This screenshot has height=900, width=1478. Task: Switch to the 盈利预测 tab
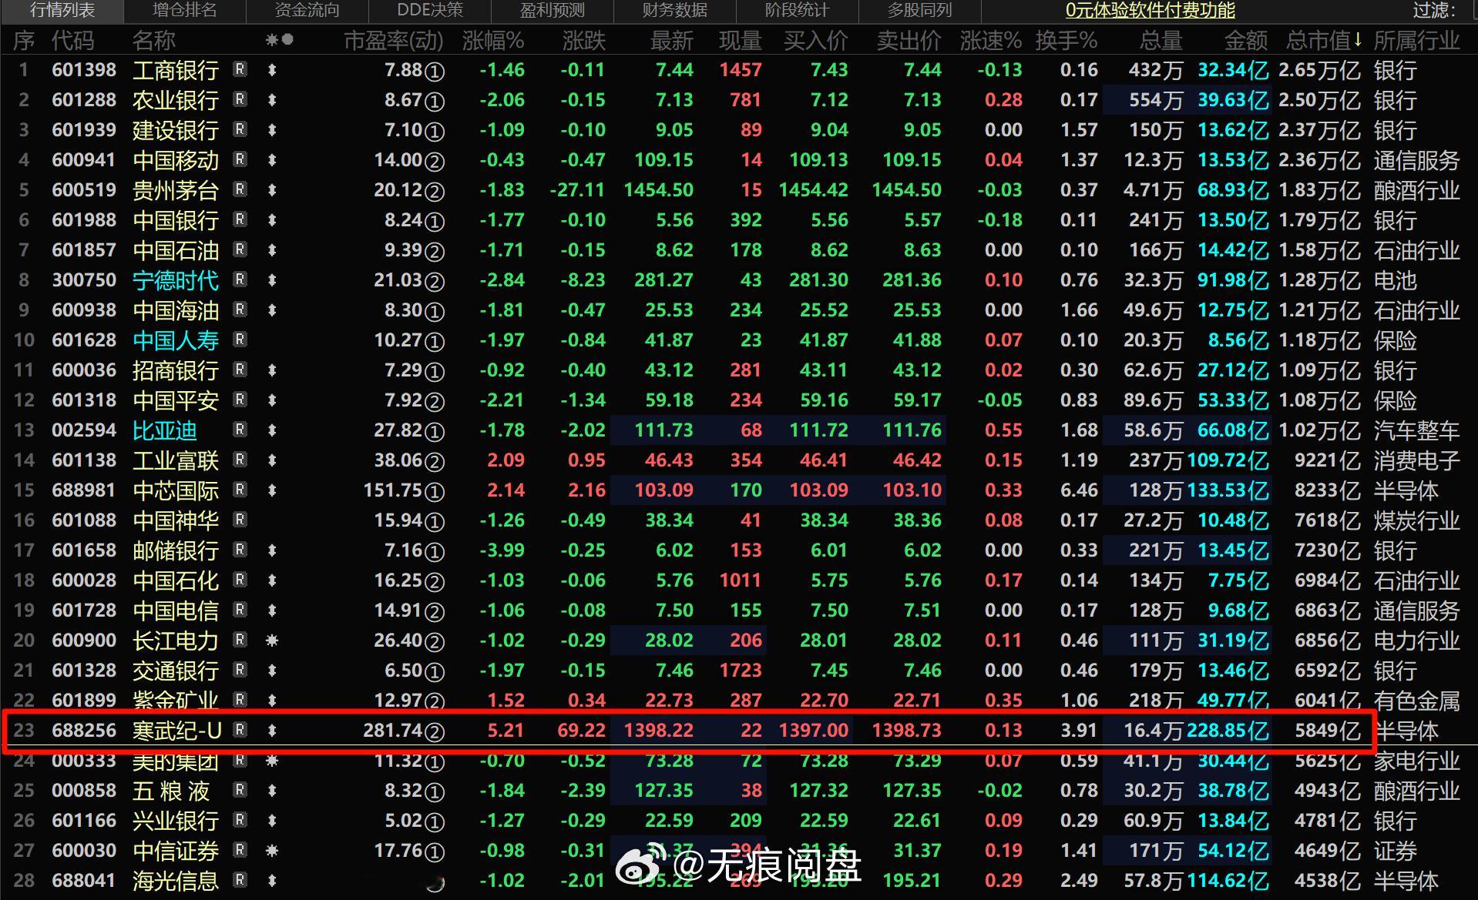(553, 10)
